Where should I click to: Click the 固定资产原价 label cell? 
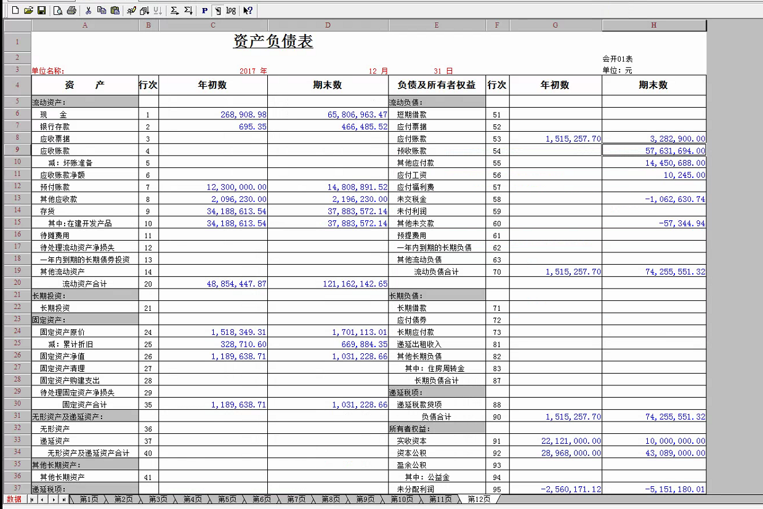[x=85, y=332]
